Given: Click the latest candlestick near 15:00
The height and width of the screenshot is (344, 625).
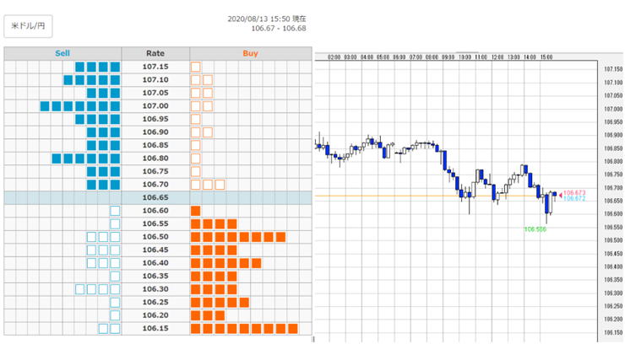Looking at the screenshot, I should [x=554, y=194].
